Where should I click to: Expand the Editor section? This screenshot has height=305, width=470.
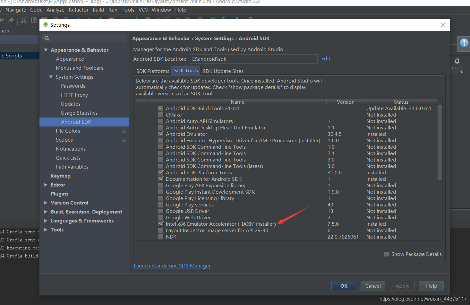(x=46, y=185)
